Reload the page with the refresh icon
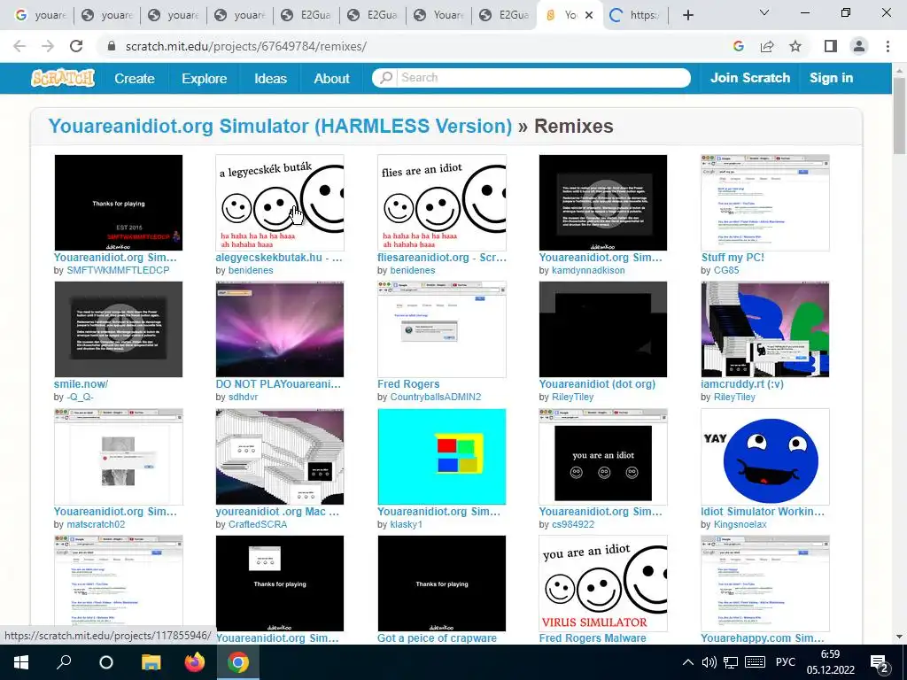 coord(76,46)
